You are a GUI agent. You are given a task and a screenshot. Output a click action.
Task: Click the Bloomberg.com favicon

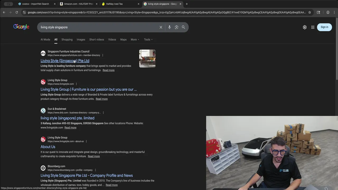pos(43,168)
